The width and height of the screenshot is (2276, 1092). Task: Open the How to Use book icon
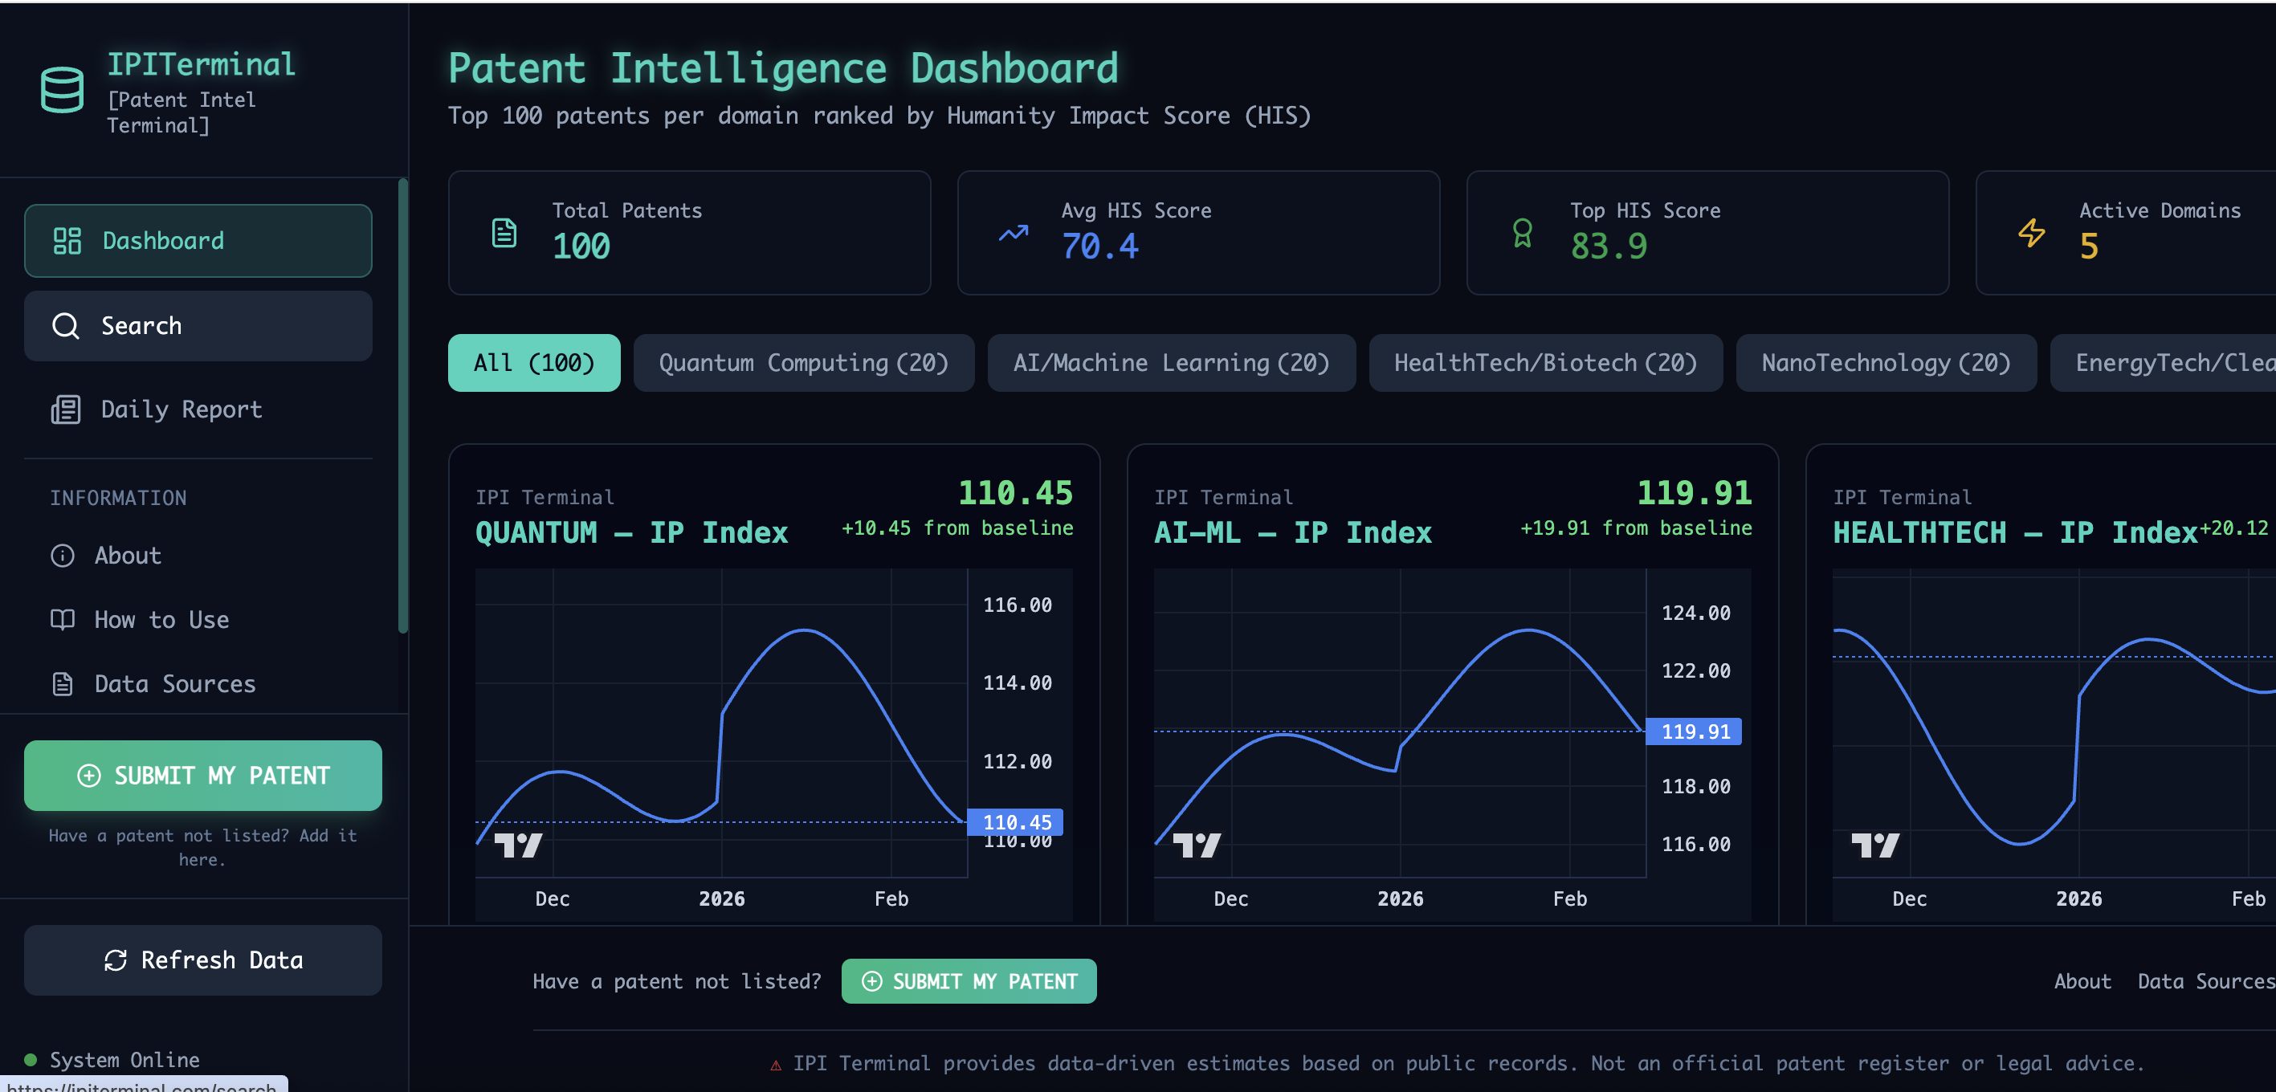[62, 619]
